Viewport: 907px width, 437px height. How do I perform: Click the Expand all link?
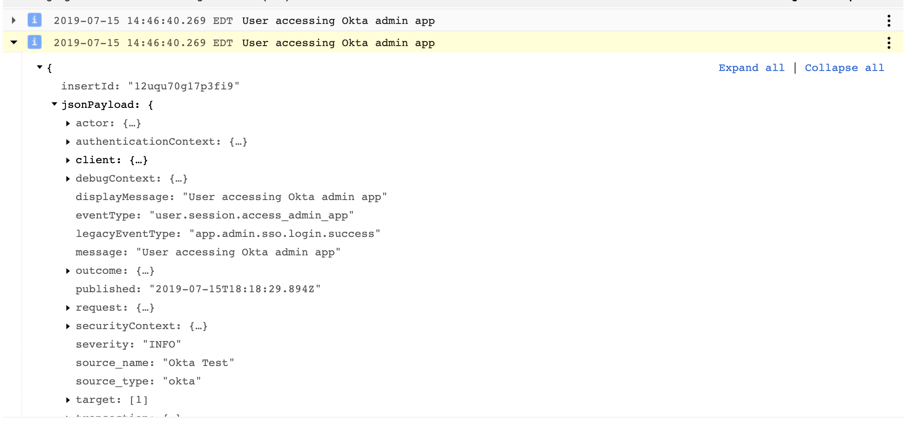click(752, 68)
